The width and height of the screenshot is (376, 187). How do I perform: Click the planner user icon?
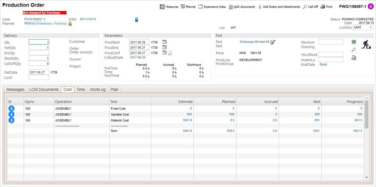[70, 23]
